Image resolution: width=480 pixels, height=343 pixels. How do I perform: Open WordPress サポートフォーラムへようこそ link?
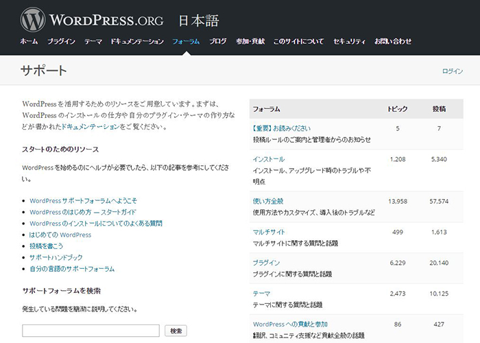click(x=83, y=201)
